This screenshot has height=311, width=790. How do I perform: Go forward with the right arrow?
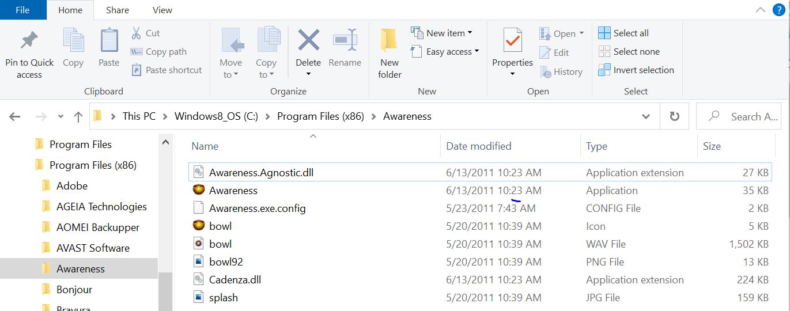tap(41, 116)
